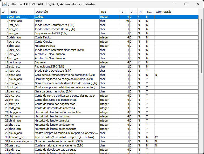Viewport: 204px width, 154px height.
Task: Click 'Confere natureza no lancamento (S/N)' cell
Action: pos(67,146)
